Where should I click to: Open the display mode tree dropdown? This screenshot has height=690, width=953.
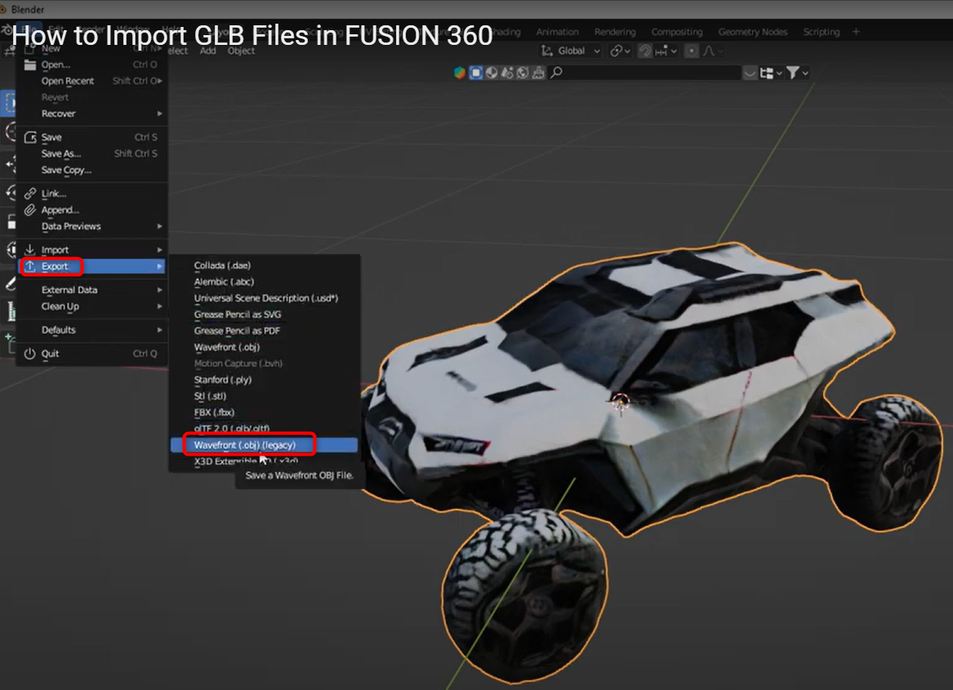[771, 73]
